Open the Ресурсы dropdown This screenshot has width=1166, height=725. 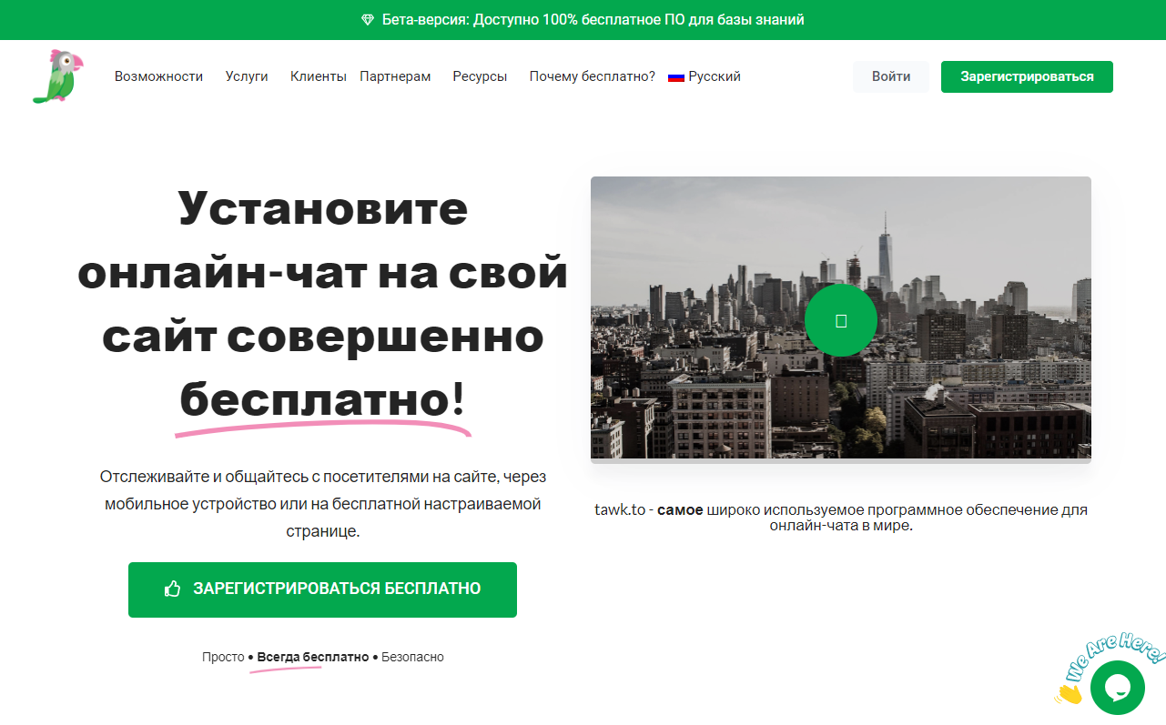click(479, 76)
